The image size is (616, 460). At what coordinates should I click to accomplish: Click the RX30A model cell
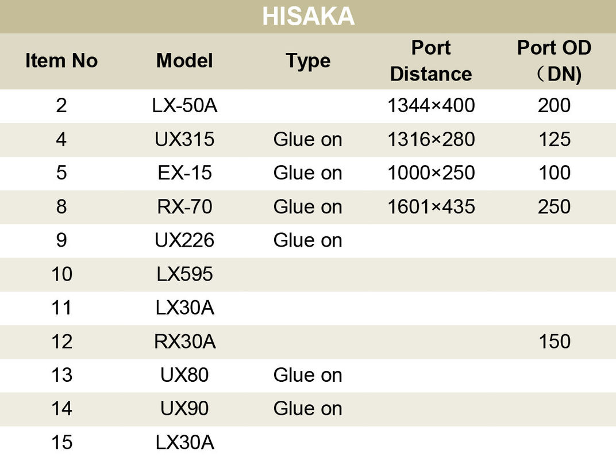(184, 342)
